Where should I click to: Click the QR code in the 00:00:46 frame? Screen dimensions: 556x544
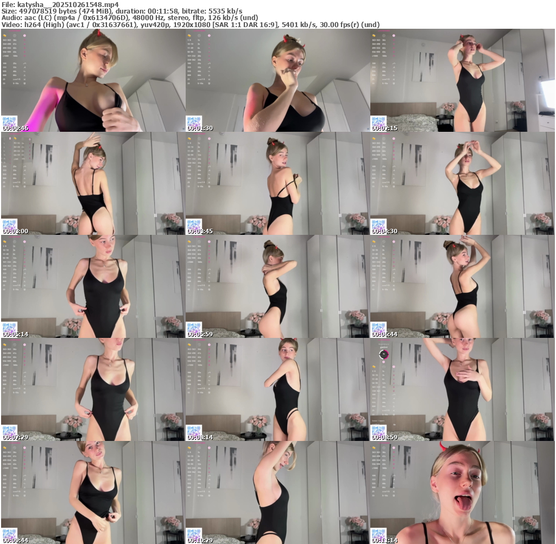point(9,121)
